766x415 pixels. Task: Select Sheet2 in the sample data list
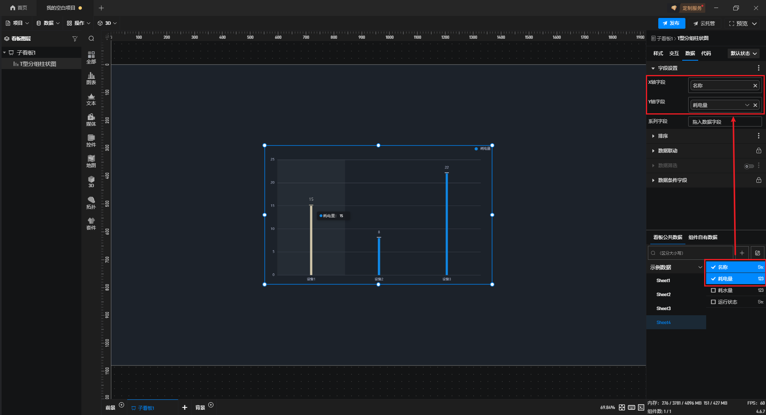663,294
